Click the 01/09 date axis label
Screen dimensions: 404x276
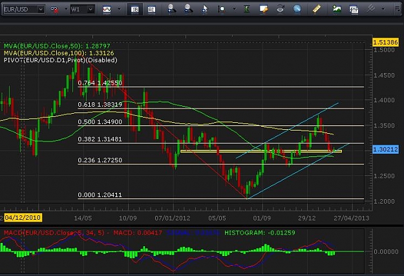(x=262, y=218)
